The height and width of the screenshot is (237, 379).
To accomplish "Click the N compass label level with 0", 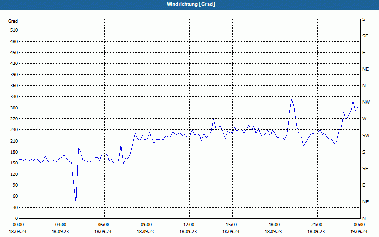I will pos(364,219).
